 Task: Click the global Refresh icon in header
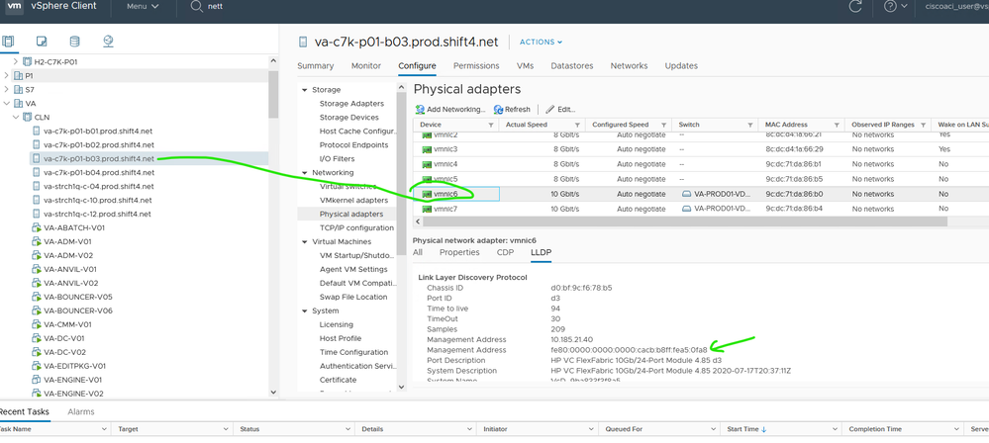[855, 6]
